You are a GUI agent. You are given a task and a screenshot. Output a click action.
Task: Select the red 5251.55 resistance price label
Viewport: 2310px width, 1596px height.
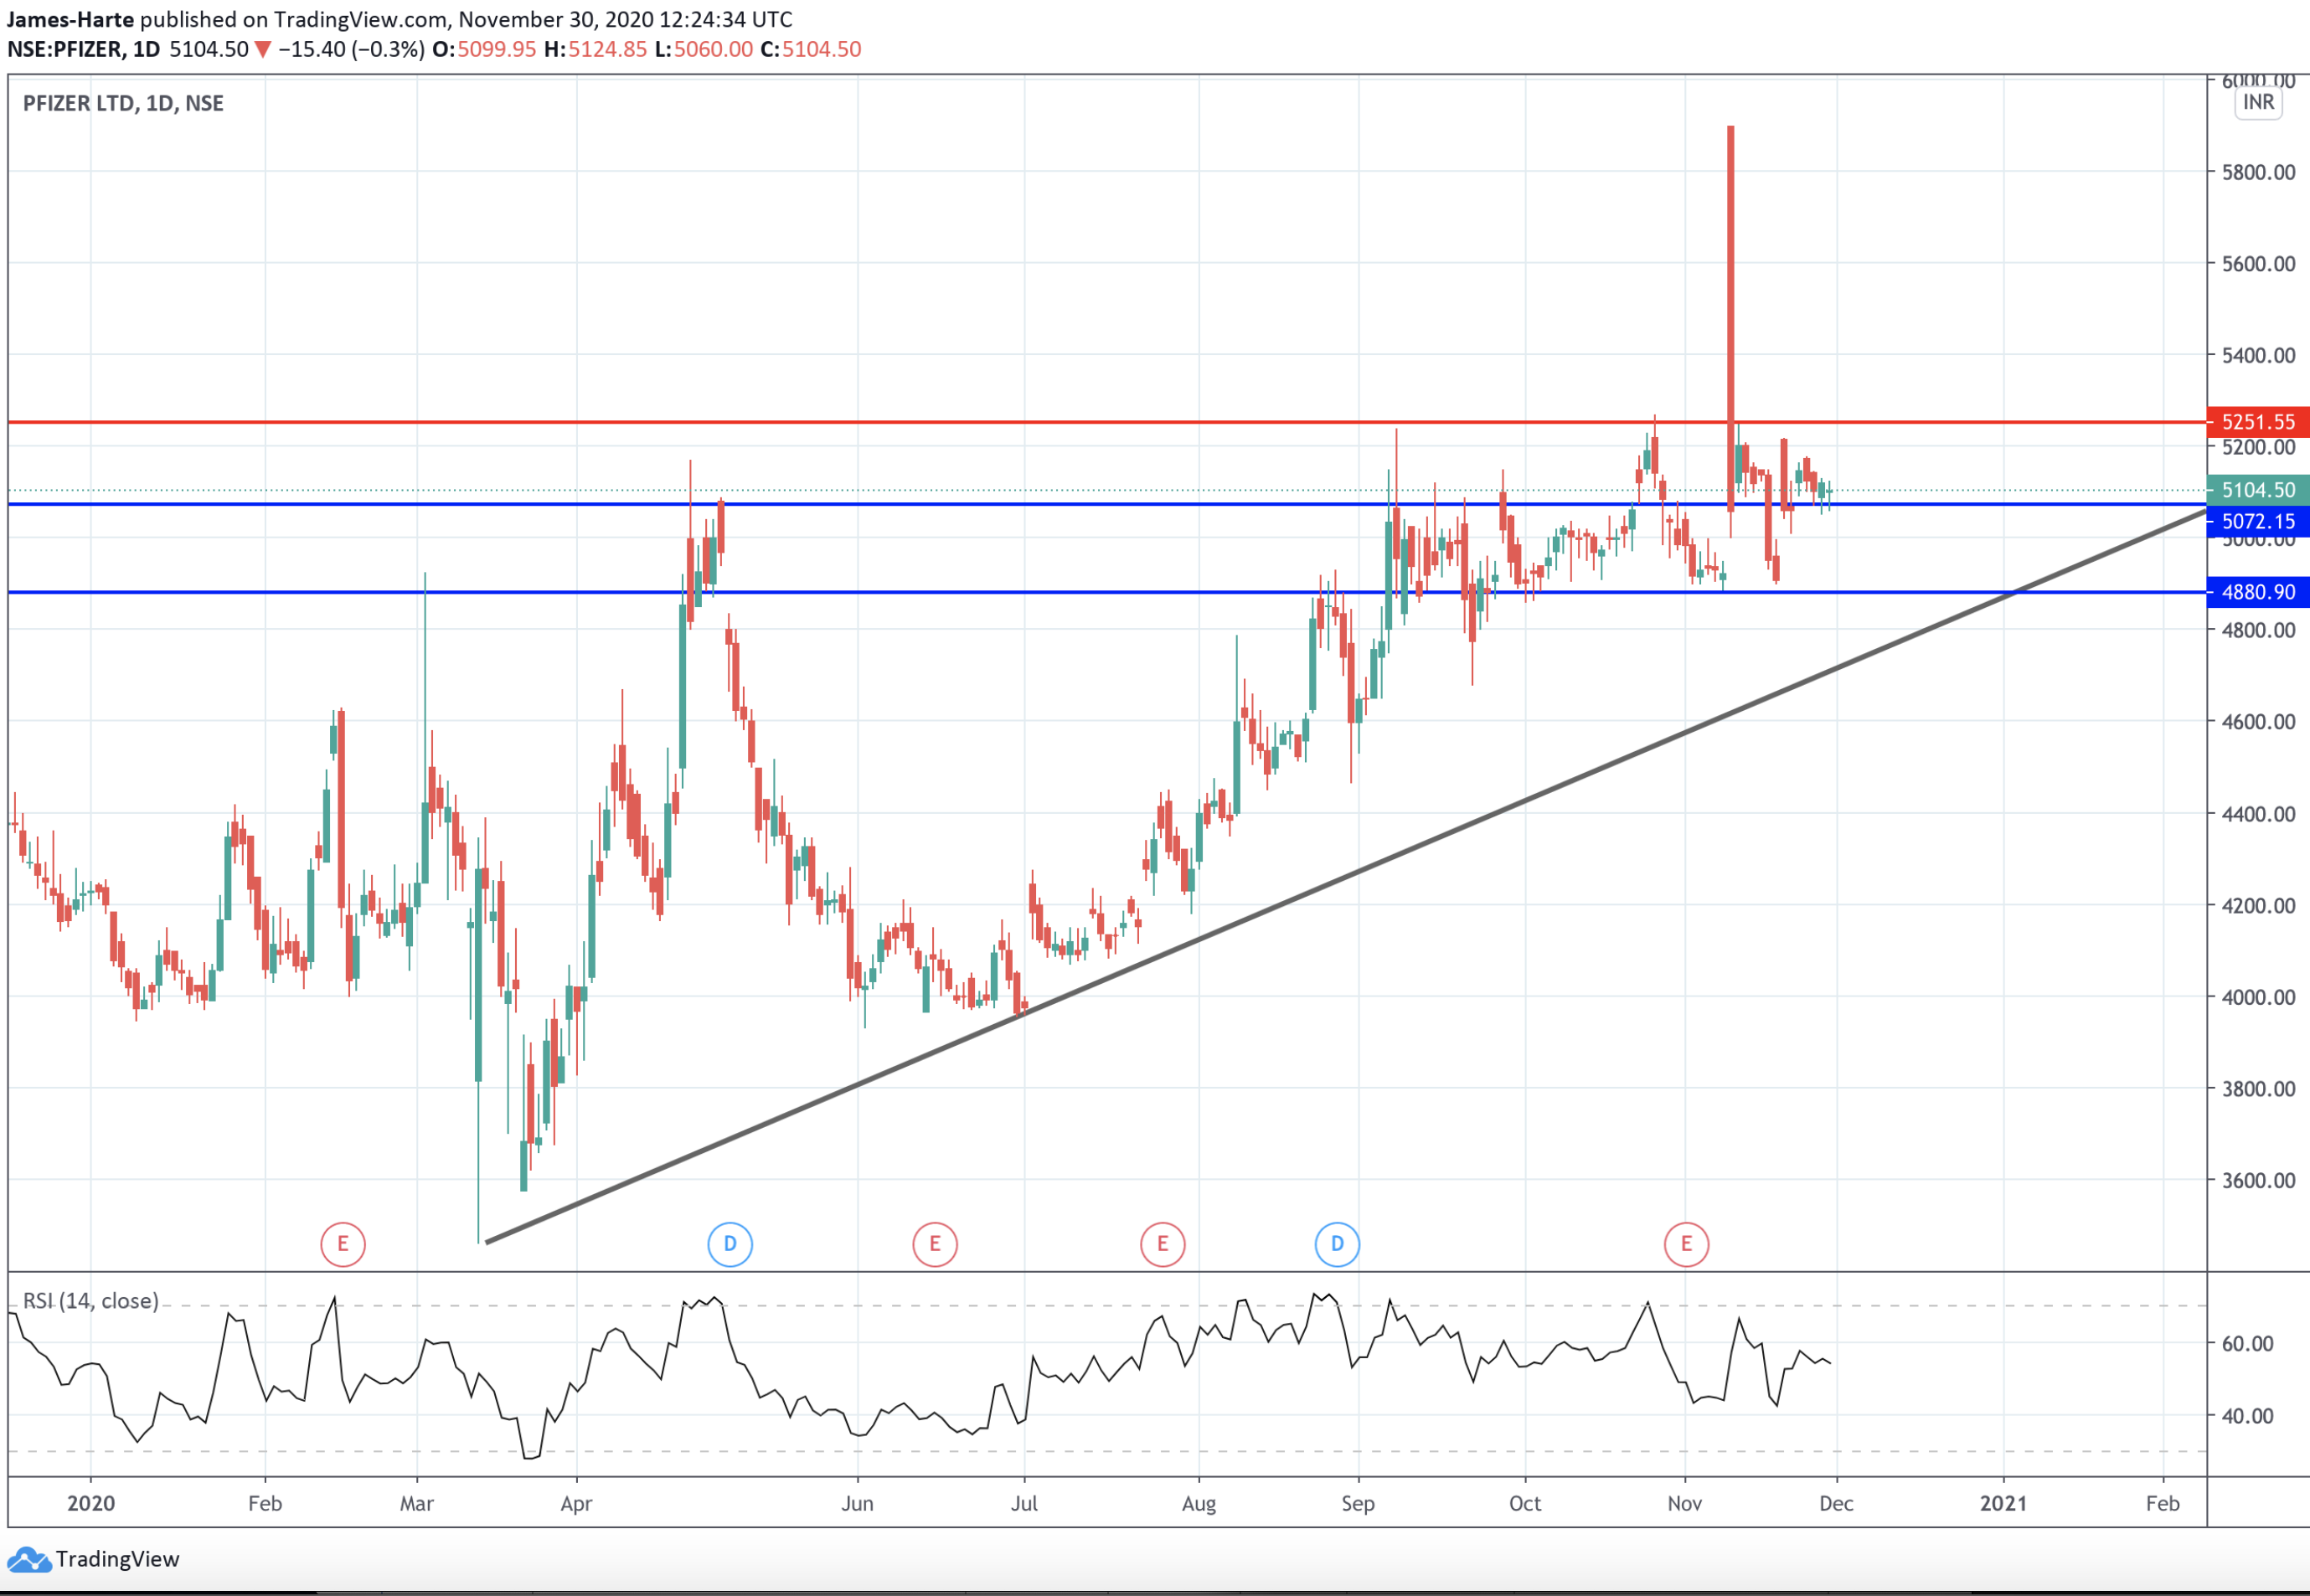point(2258,422)
